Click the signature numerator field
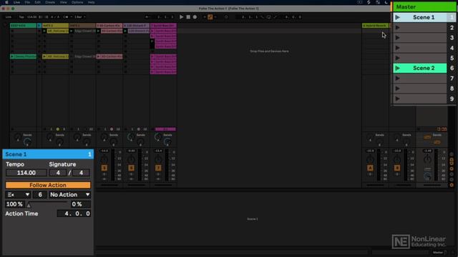The image size is (458, 257). [x=58, y=173]
